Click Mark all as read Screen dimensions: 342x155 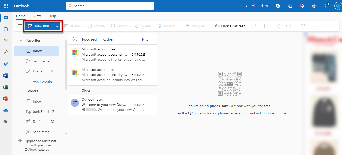pos(230,26)
